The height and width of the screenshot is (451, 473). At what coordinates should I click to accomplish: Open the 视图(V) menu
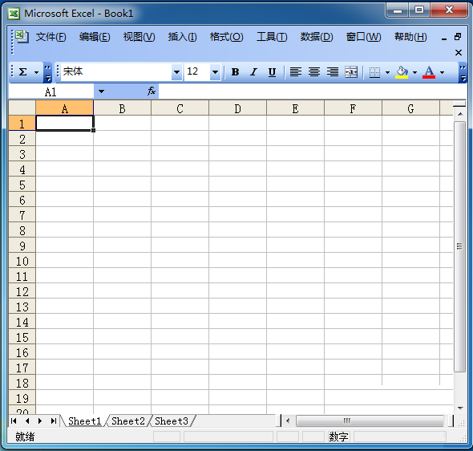[139, 37]
